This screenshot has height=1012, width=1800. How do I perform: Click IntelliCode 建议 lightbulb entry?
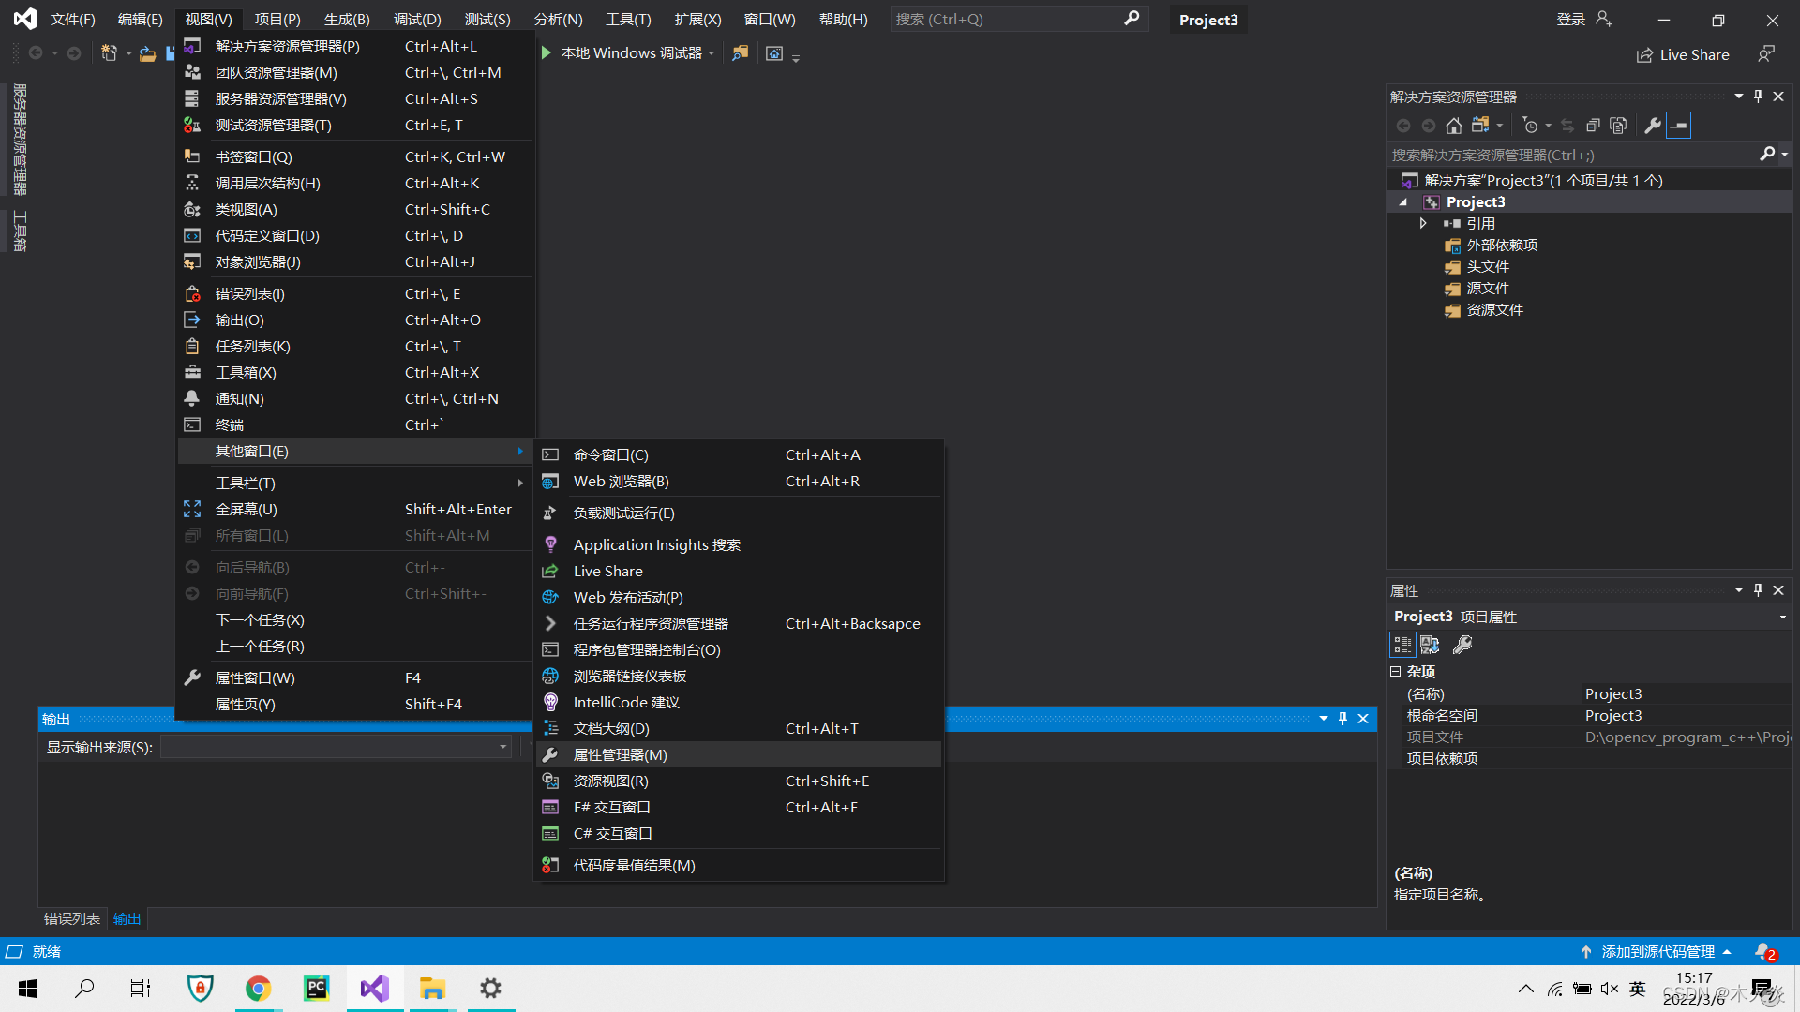coord(739,702)
